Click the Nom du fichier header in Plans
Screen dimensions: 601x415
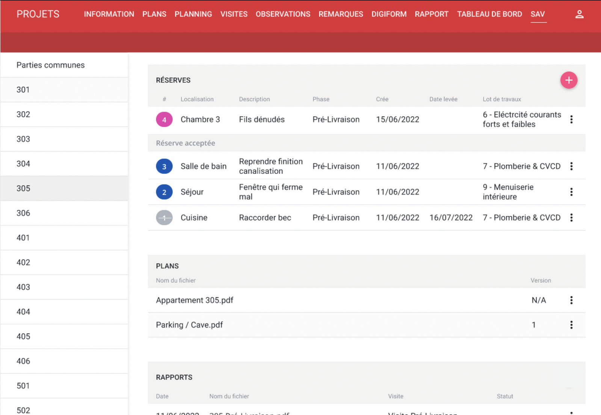[176, 281]
